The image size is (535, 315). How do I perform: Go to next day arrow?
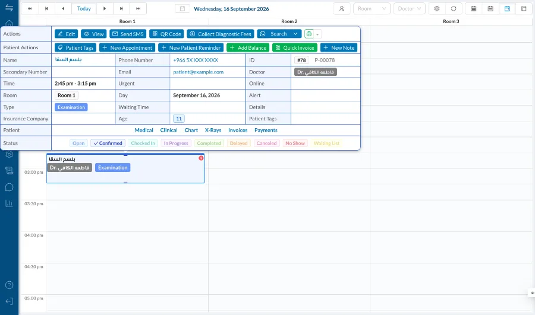point(105,8)
